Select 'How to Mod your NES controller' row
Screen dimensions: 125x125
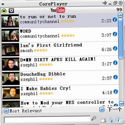tap(61, 104)
